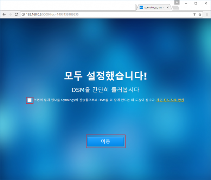Enable the anonymous statistics checkbox

pyautogui.click(x=30, y=100)
